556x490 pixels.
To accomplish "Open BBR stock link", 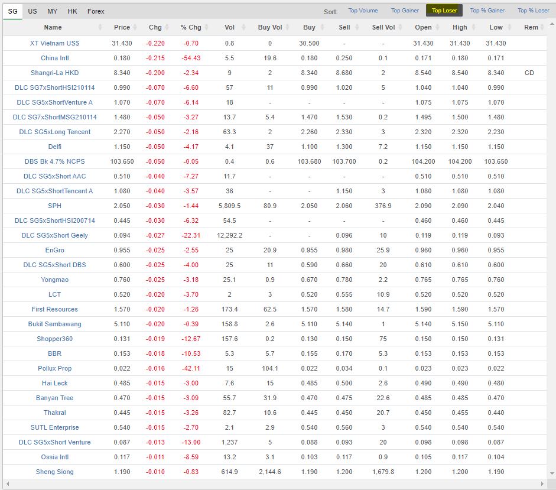I will (x=54, y=353).
